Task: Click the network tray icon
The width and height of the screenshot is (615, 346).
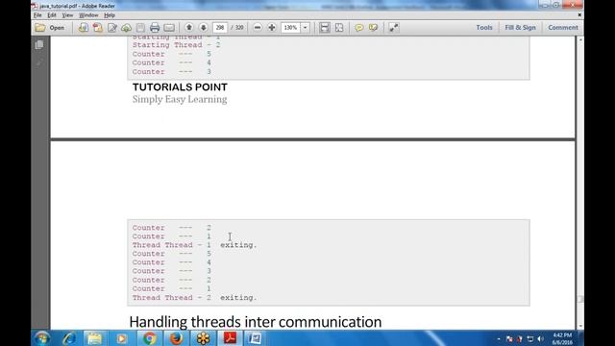Action: click(529, 339)
